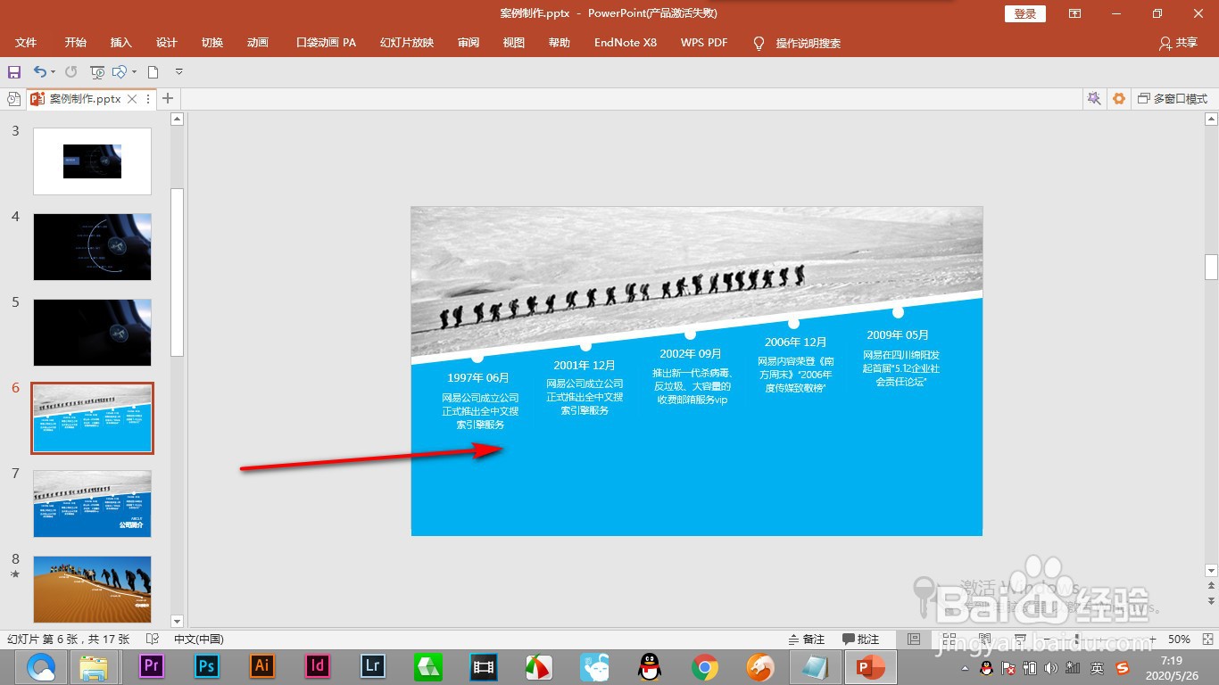Click the 操作说明搜索 search box

(x=797, y=43)
